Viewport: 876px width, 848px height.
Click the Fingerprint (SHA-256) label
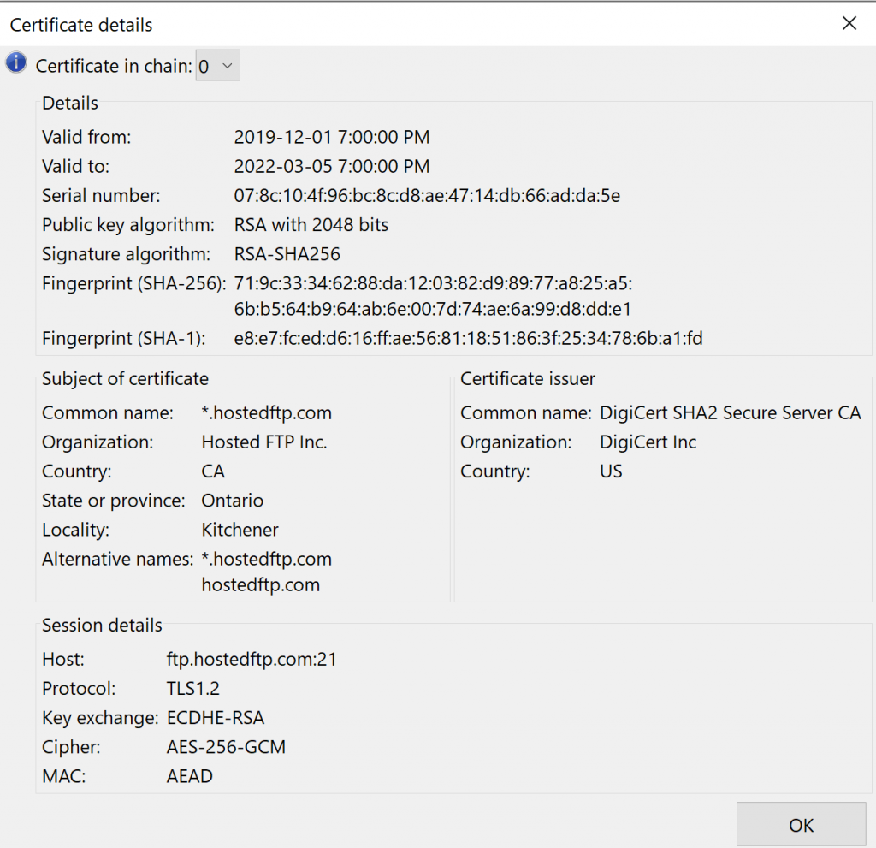coord(134,283)
